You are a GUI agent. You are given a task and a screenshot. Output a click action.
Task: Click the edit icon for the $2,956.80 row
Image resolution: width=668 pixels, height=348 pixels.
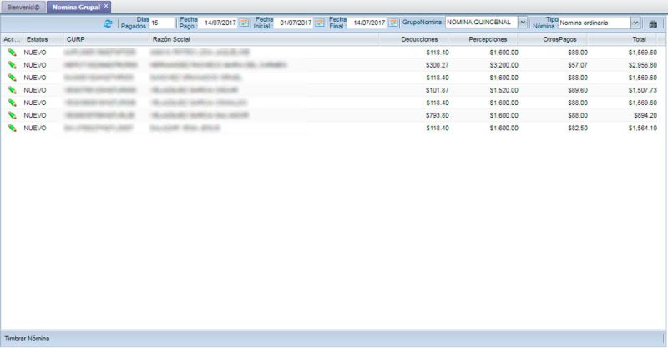tap(12, 64)
